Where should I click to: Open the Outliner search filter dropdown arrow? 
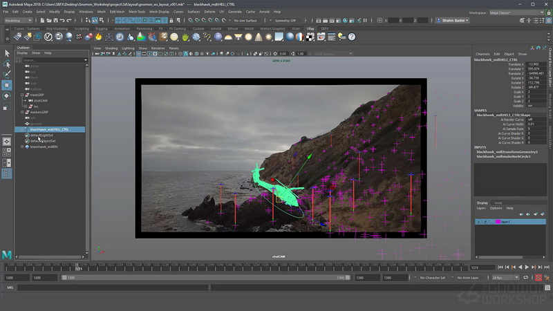click(85, 60)
